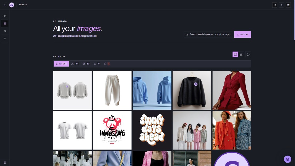This screenshot has height=166, width=295.
Task: Click the page scrollbar on the right
Action: [x=294, y=20]
